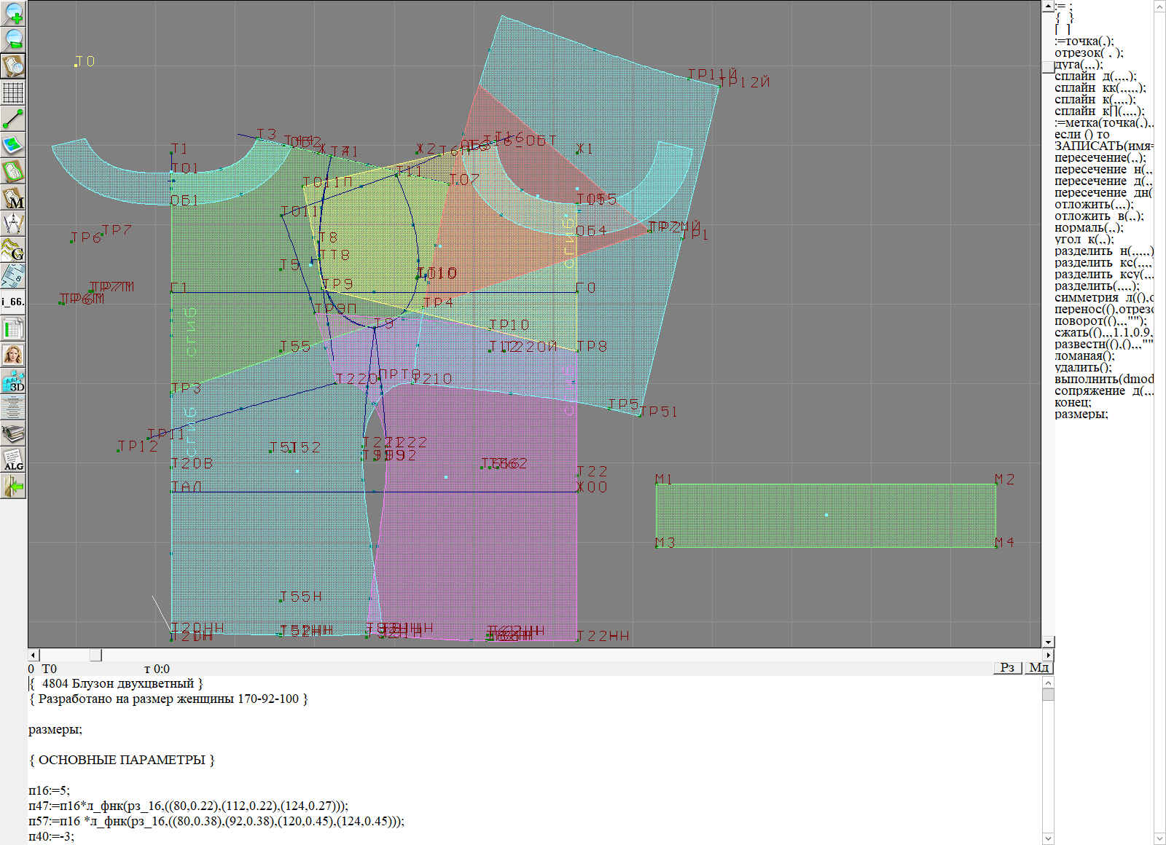Click the zoom out magnifier icon

(x=13, y=39)
